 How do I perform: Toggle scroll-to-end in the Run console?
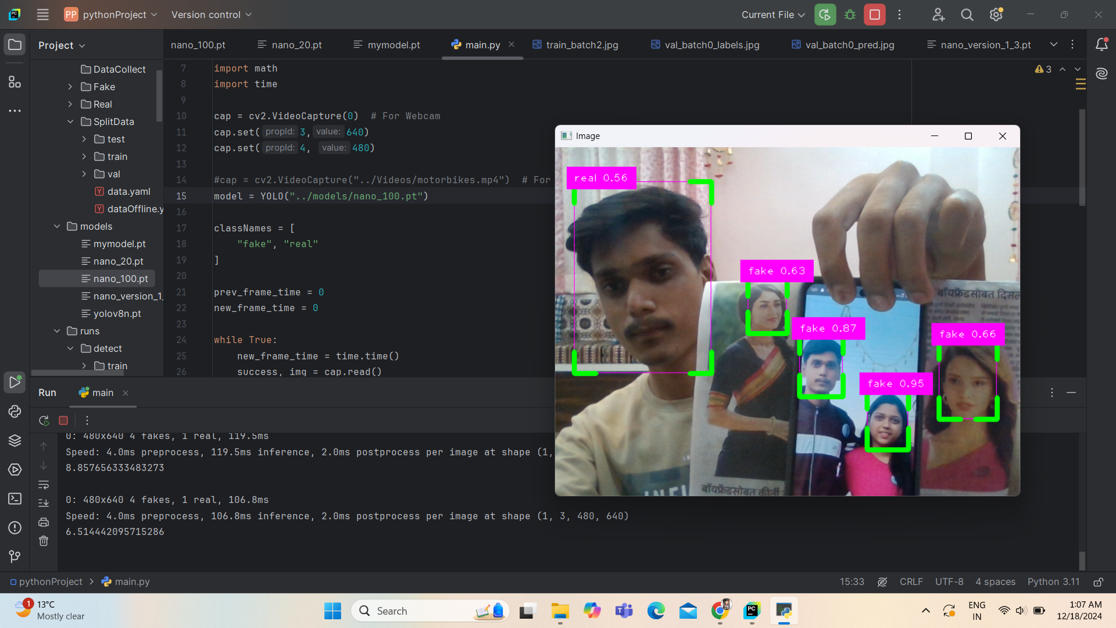[44, 502]
